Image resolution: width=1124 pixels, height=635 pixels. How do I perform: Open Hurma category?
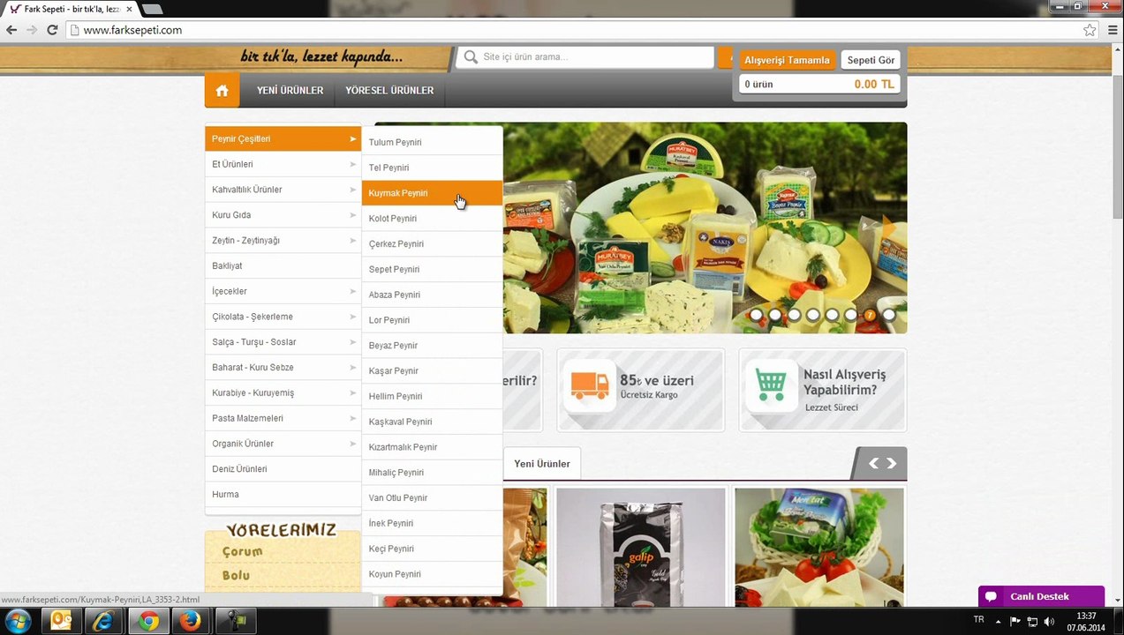point(283,495)
